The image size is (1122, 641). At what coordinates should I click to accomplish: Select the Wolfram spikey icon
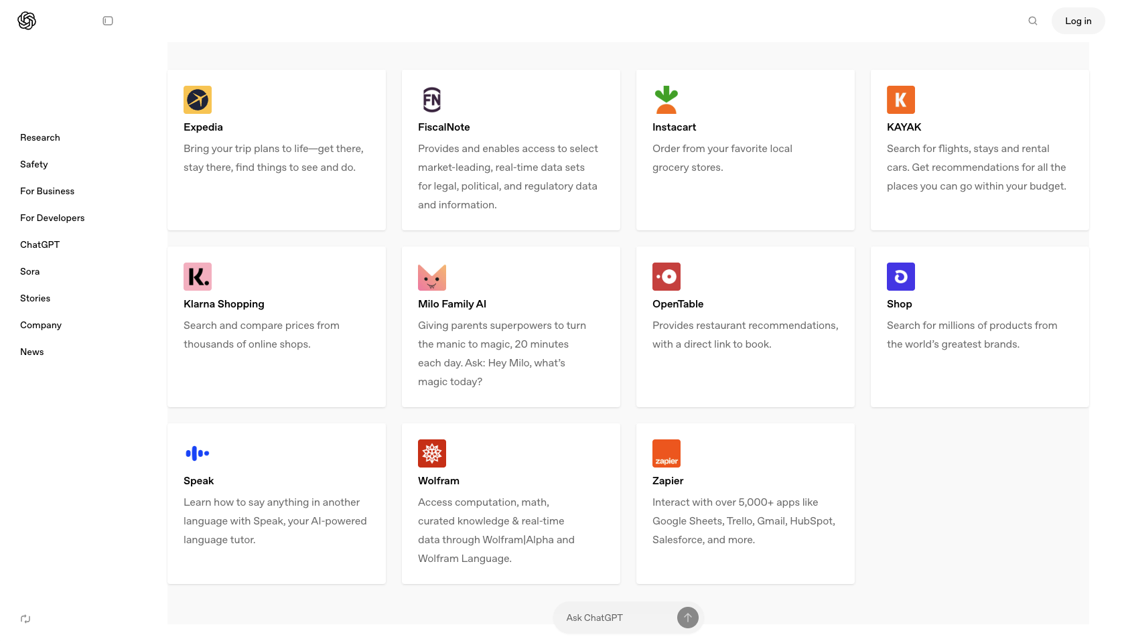point(431,453)
